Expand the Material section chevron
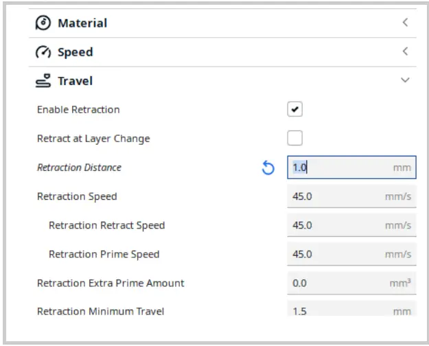 point(405,23)
